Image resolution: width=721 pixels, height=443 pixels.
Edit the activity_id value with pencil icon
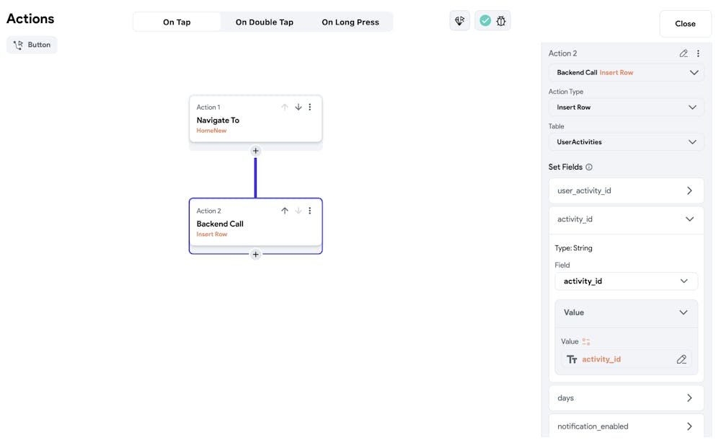pos(681,359)
